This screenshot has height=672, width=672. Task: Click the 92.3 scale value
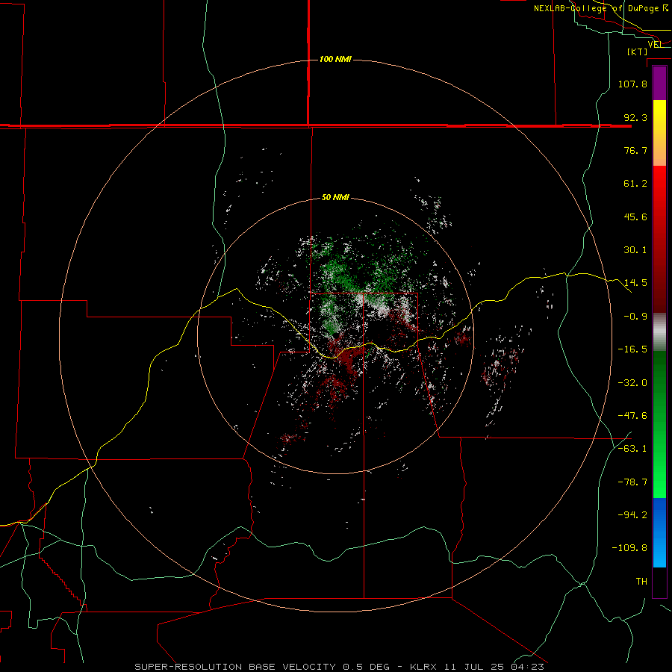click(x=635, y=117)
